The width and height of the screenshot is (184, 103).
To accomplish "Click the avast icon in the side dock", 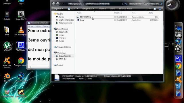I will pyautogui.click(x=178, y=79).
